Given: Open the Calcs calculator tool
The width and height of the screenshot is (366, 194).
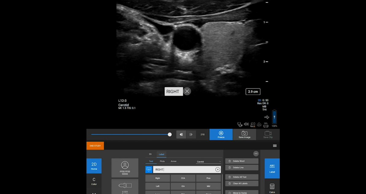Looking at the screenshot, I should pos(272,188).
